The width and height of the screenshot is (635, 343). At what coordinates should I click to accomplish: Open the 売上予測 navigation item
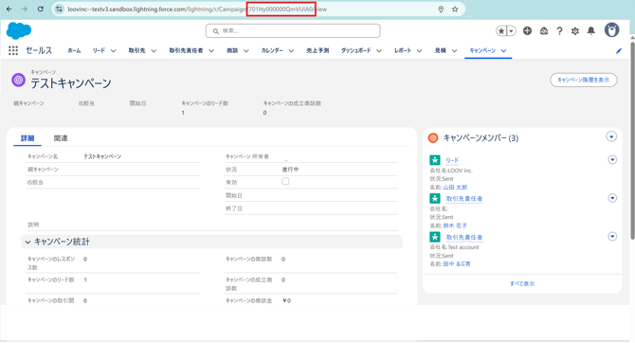(317, 50)
